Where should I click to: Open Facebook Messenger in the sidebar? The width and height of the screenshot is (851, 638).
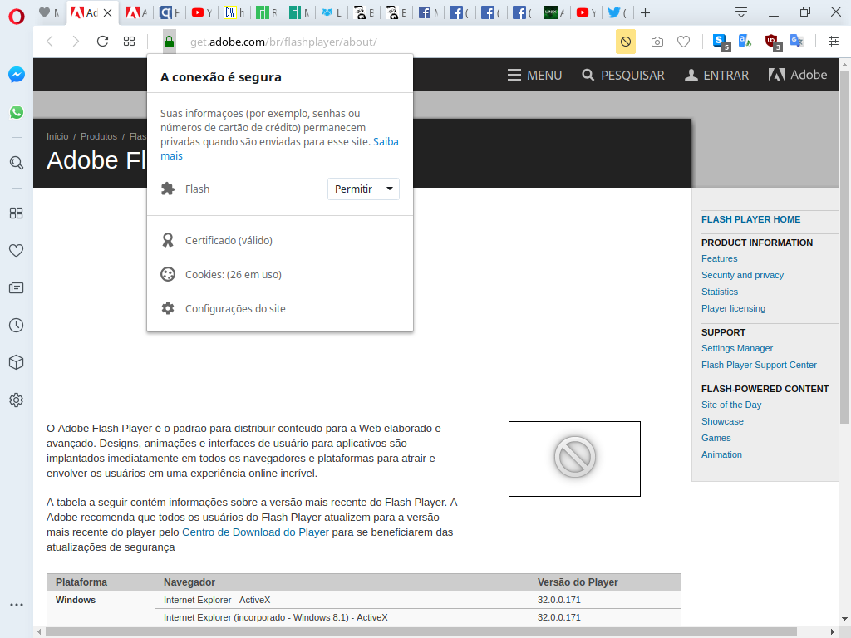17,74
